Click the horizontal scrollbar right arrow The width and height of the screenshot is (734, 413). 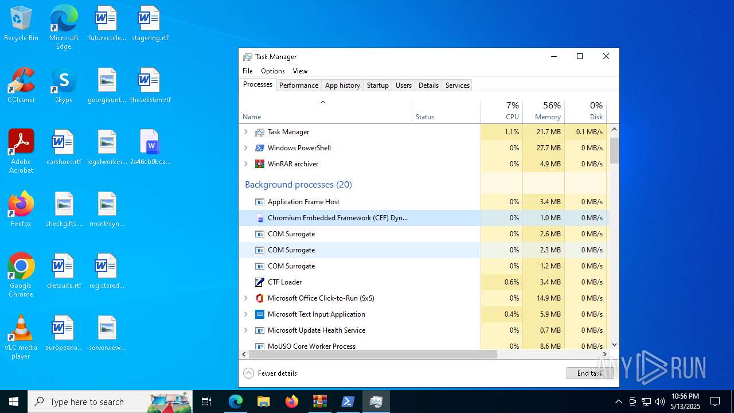coord(604,354)
